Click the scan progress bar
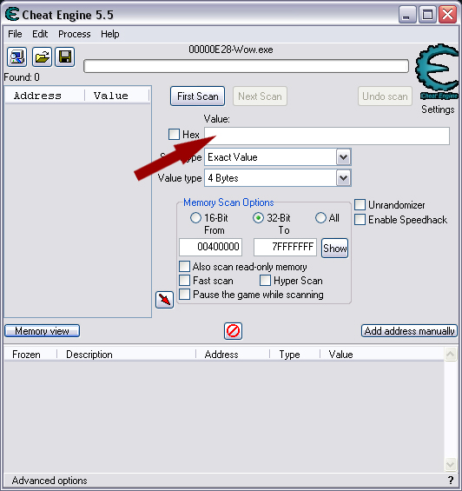This screenshot has width=462, height=491. click(x=246, y=66)
